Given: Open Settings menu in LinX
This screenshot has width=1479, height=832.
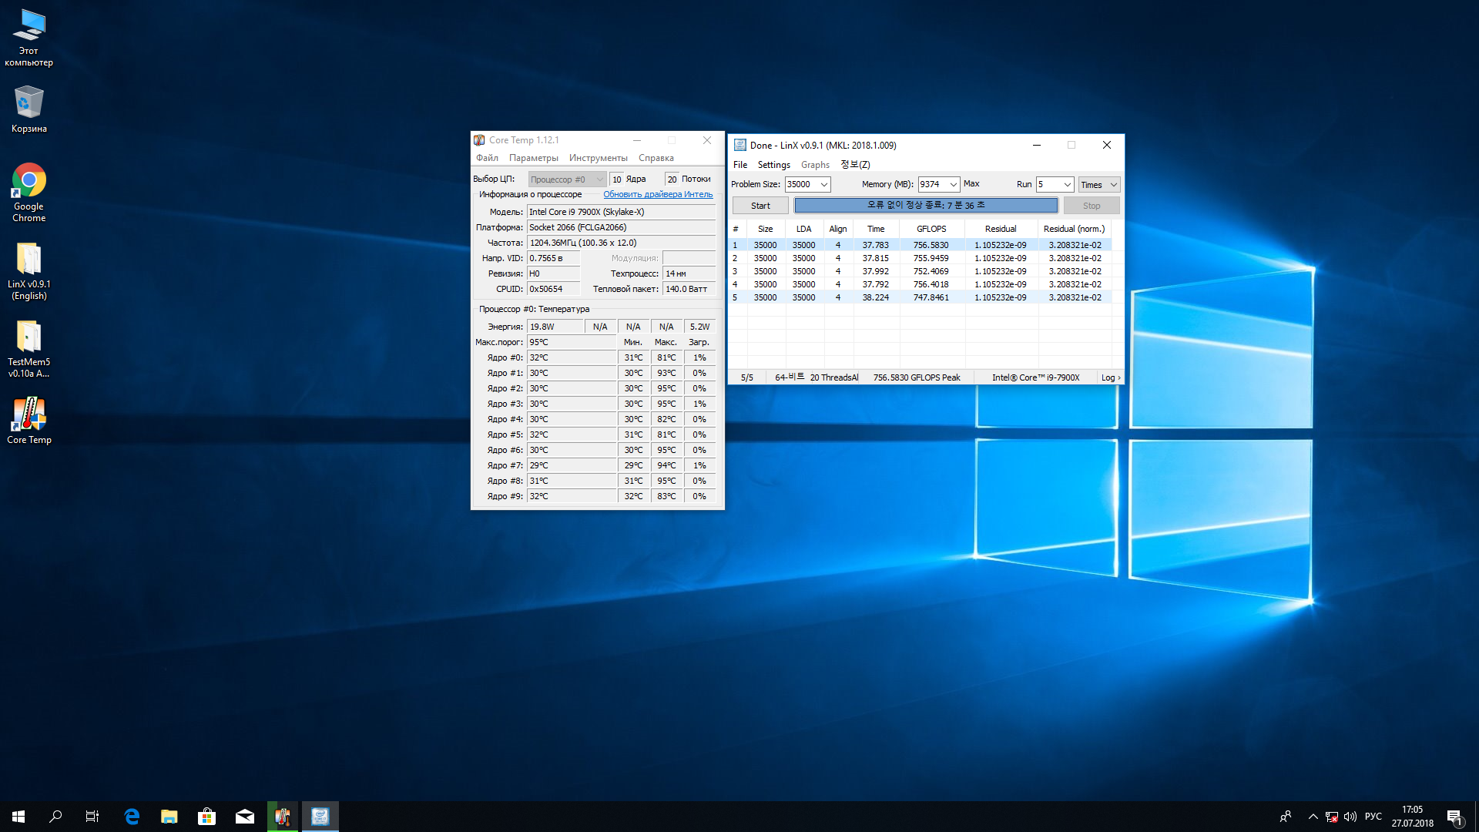Looking at the screenshot, I should pyautogui.click(x=773, y=165).
